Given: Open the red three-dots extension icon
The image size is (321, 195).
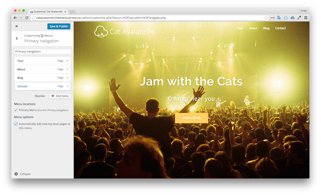Looking at the screenshot, I should (x=272, y=18).
